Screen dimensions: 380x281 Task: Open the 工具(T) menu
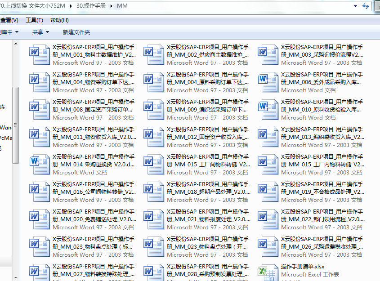(34, 20)
